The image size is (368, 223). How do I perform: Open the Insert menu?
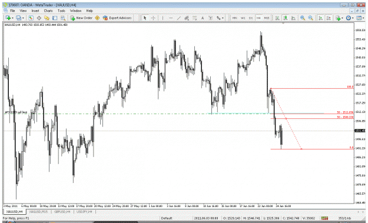click(x=35, y=11)
